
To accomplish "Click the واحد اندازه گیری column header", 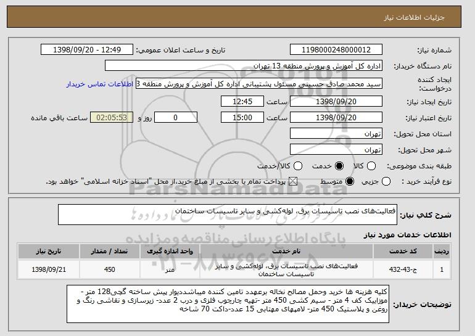I will [x=170, y=252].
